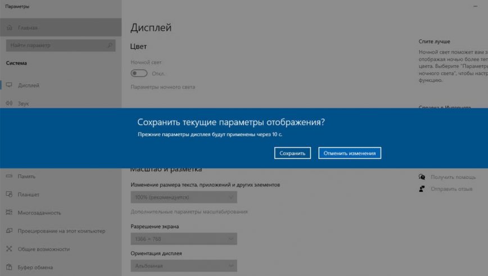
Task: Open the Разрешение экрана dropdown 1366 × 768
Action: click(184, 239)
